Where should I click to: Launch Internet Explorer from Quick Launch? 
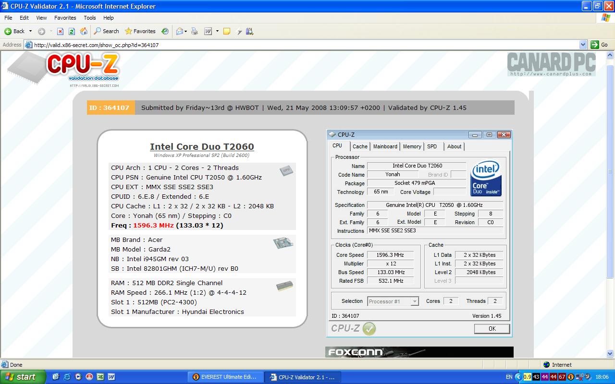pyautogui.click(x=67, y=377)
